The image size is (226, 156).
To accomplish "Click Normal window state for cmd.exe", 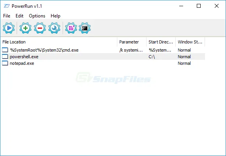I will click(184, 50).
